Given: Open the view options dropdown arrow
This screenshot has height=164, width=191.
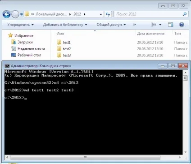Looking at the screenshot, I should click(x=160, y=25).
